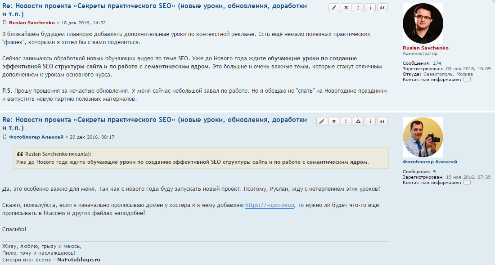Open Фотоблогер Алексей's avatar photo
This screenshot has height=265, width=495.
(423, 137)
